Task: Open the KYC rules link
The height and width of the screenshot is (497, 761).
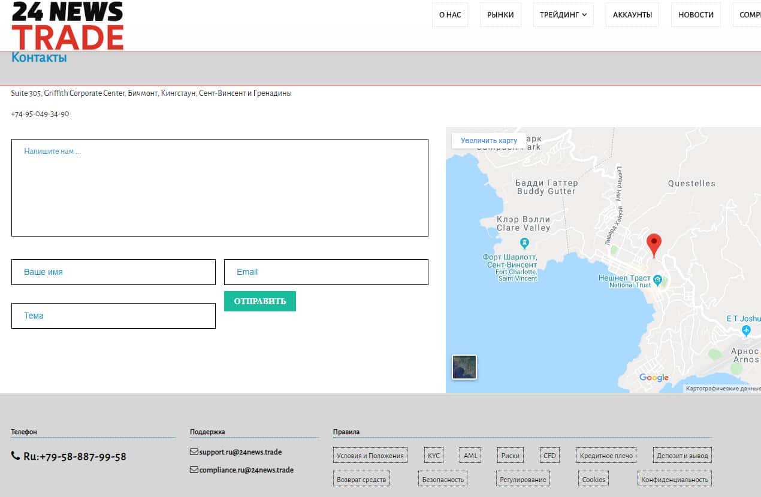Action: coord(433,456)
